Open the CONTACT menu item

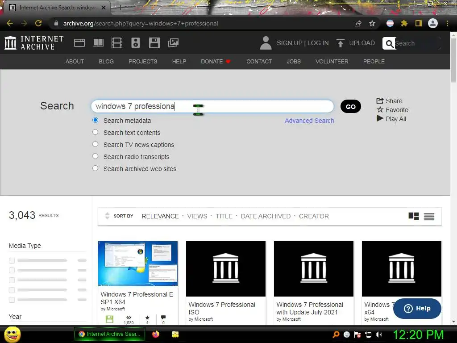pos(259,62)
